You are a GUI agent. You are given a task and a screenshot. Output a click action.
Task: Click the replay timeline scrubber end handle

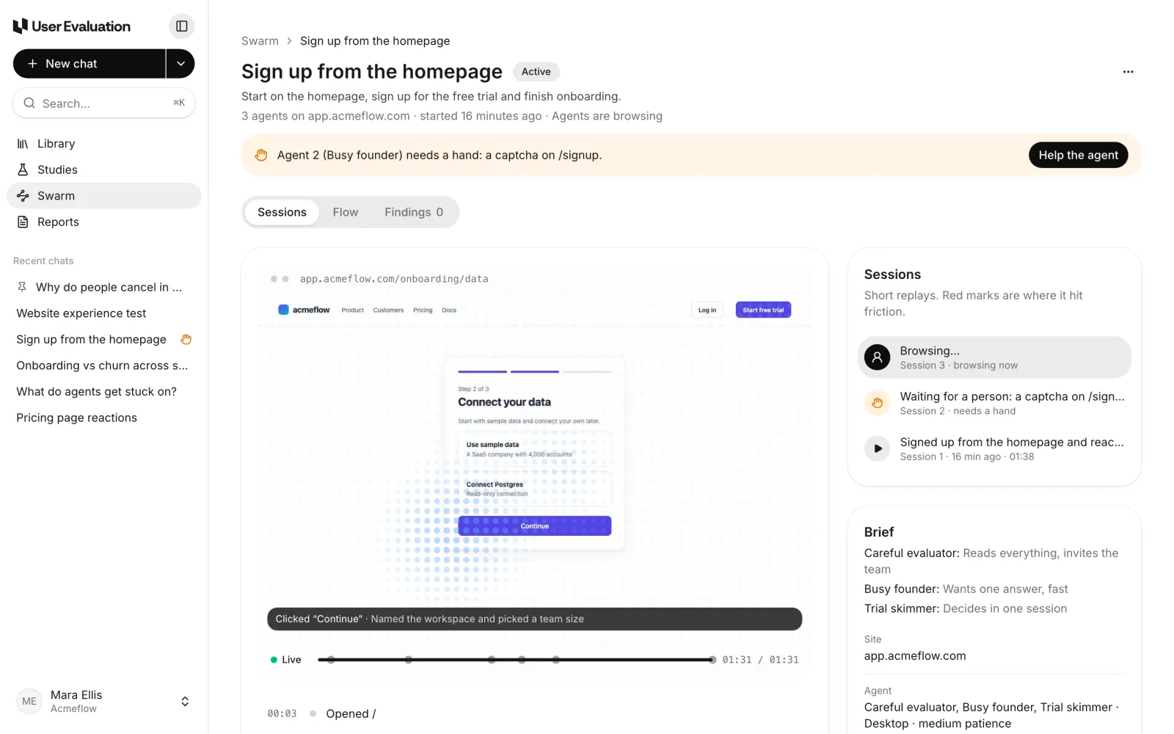pos(712,660)
